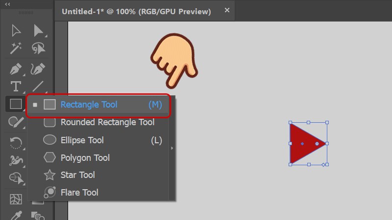The image size is (392, 220).
Task: Select the Rotate tool
Action: coord(16,142)
